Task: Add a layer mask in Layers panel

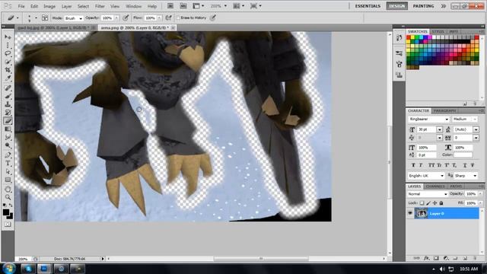Action: click(436, 258)
